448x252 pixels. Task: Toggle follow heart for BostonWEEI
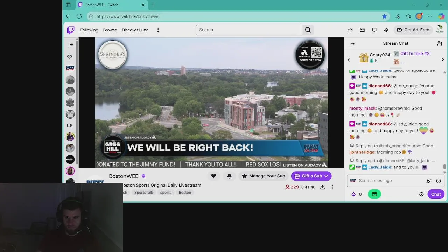213,176
